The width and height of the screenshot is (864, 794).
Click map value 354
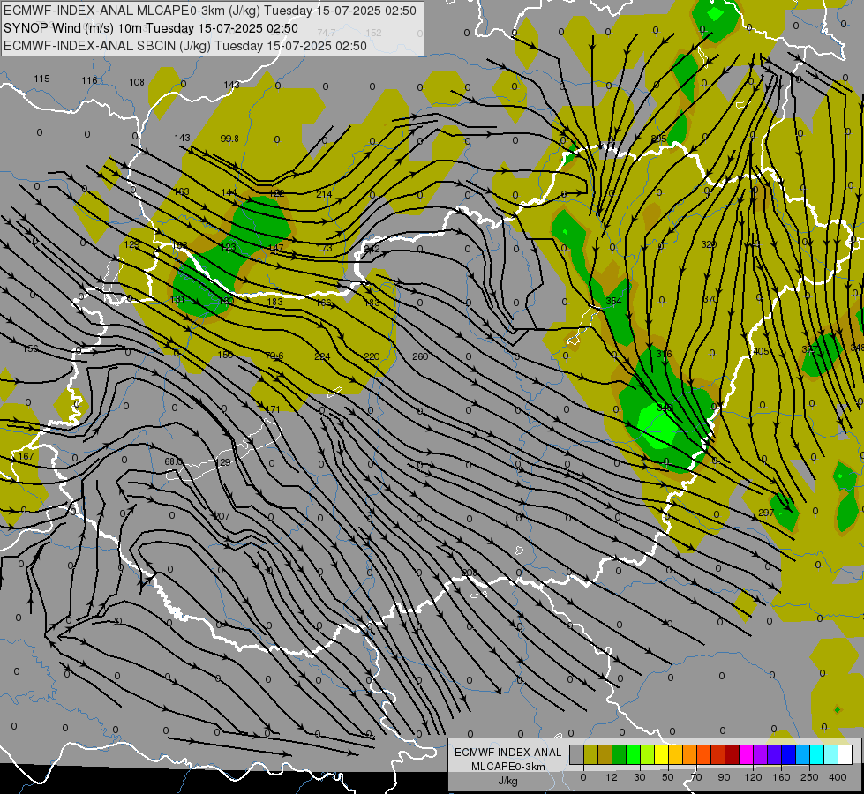(613, 301)
